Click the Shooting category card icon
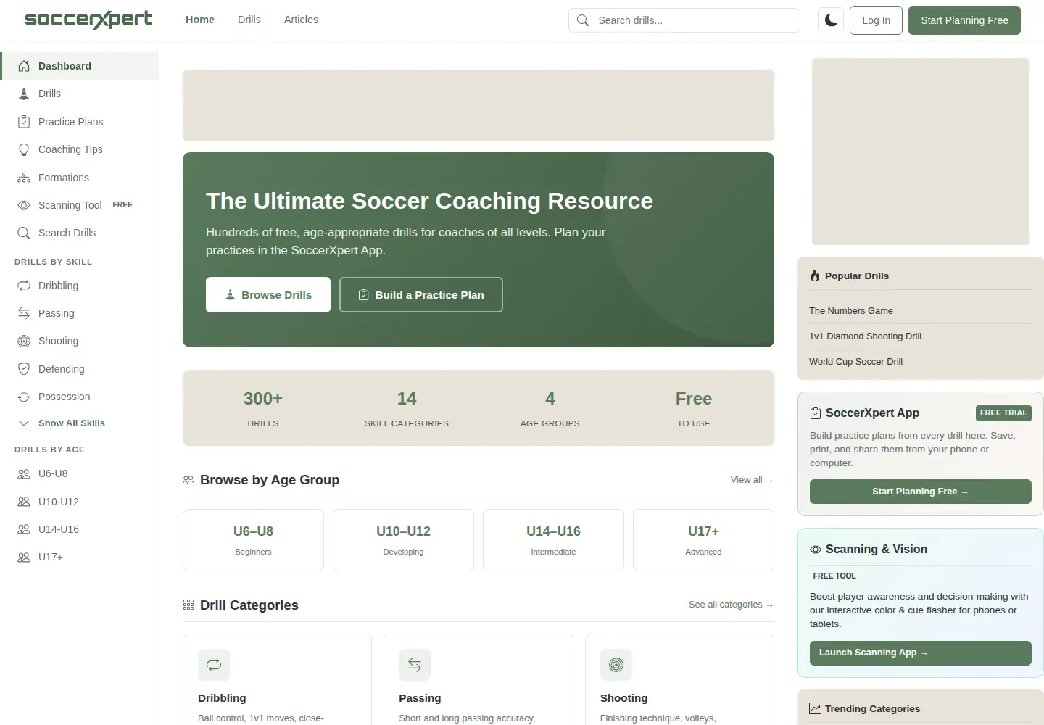This screenshot has height=725, width=1044. 616,665
